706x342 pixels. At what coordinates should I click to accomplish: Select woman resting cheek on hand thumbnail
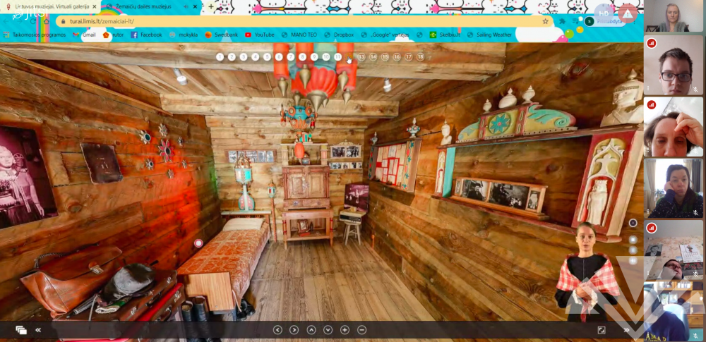674,188
